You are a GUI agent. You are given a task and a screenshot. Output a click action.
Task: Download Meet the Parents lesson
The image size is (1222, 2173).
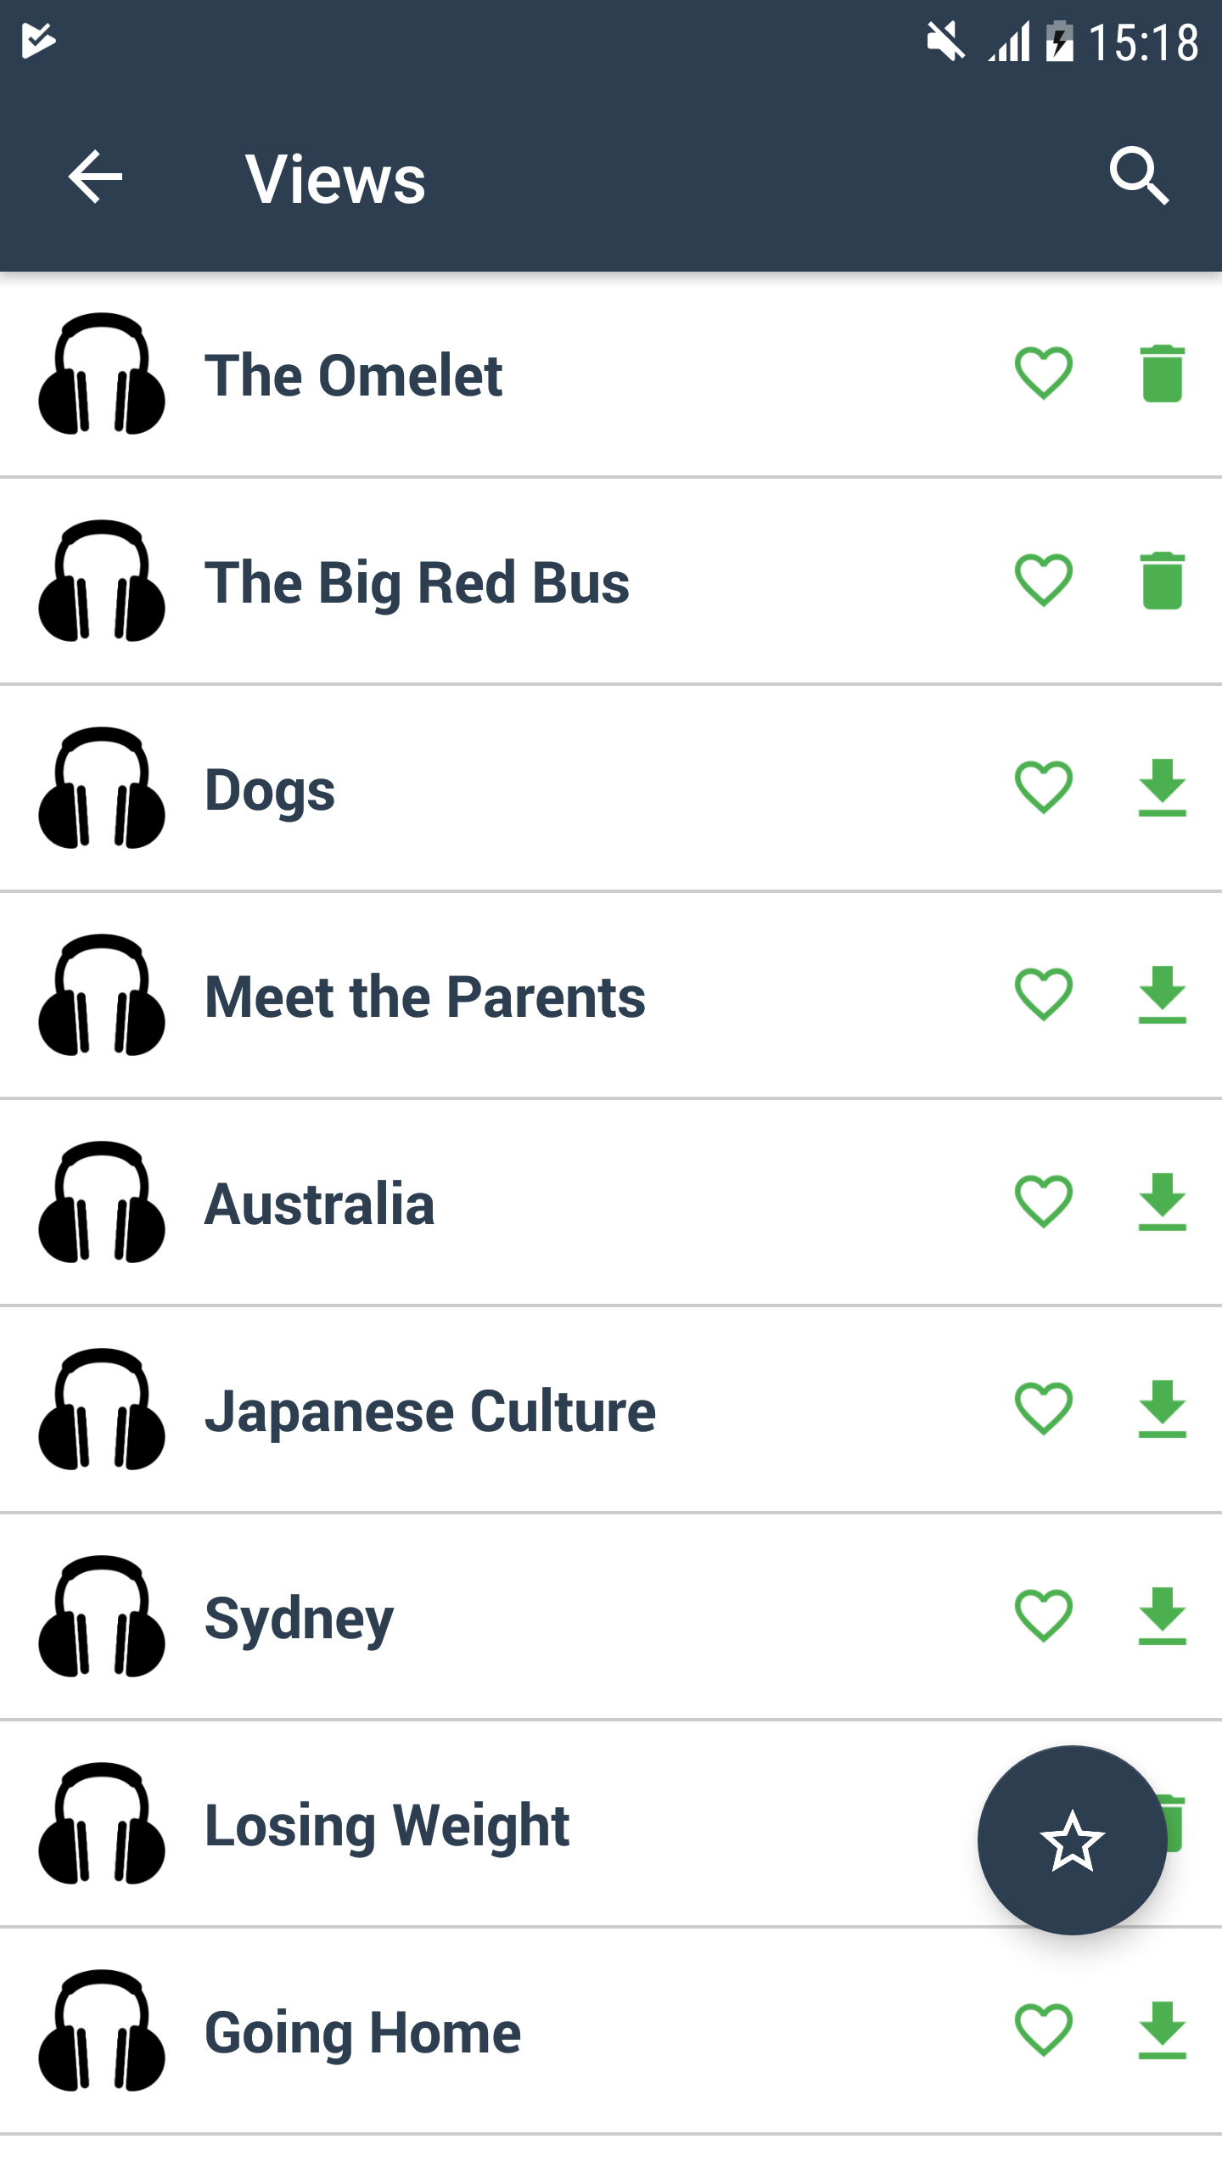click(x=1162, y=995)
